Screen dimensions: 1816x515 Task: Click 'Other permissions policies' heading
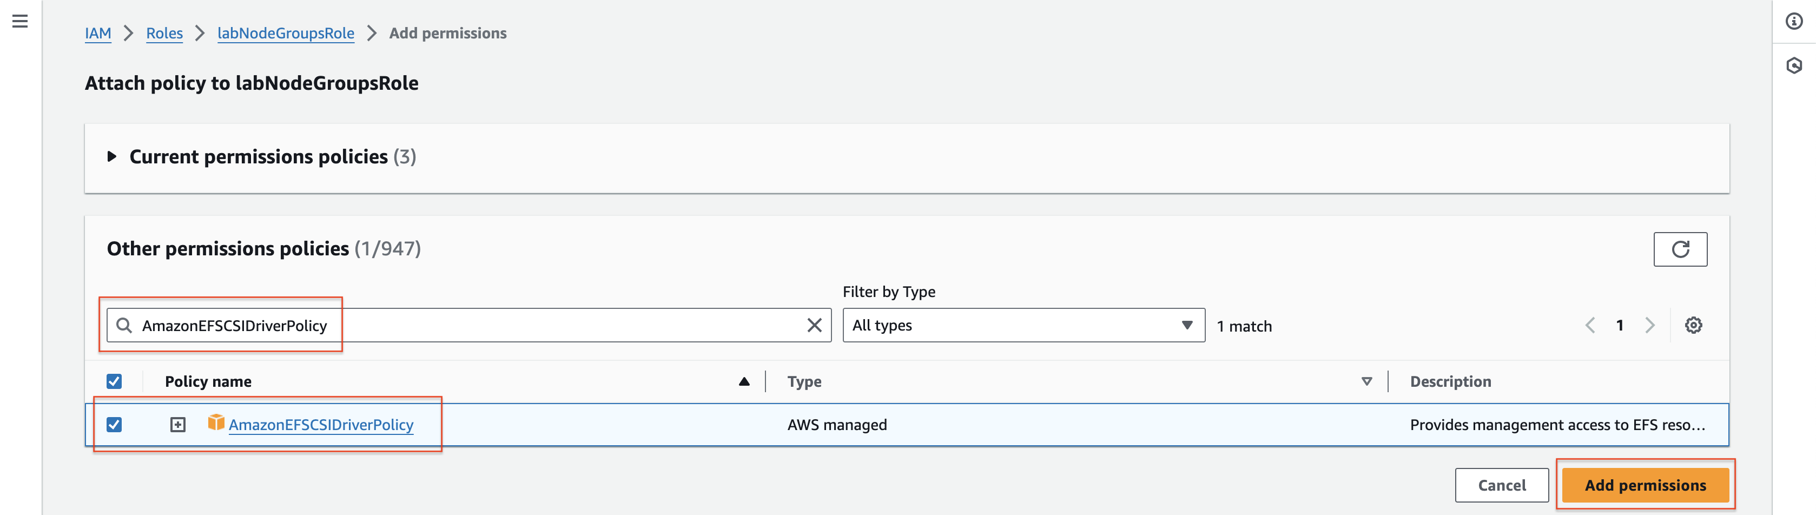point(228,249)
